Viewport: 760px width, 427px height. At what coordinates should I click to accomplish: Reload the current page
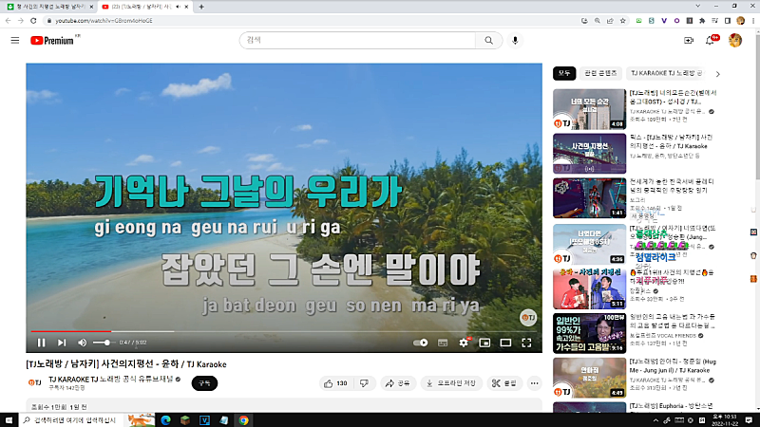pyautogui.click(x=33, y=21)
